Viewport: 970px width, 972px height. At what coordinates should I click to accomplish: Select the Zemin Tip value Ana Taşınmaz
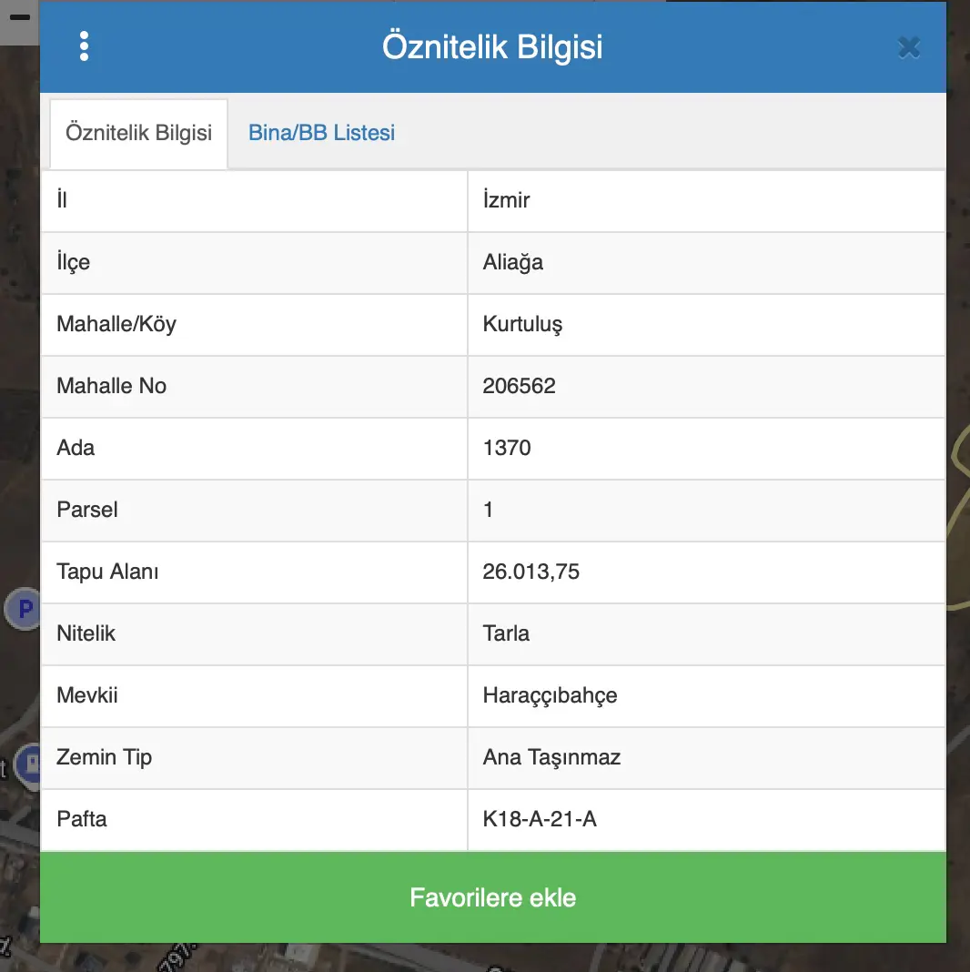point(551,757)
